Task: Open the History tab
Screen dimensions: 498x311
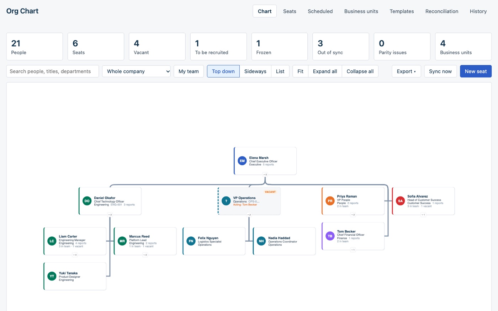Action: pos(478,11)
